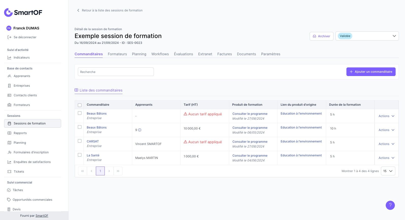Click the Recherche search field
The height and width of the screenshot is (220, 405).
116,72
